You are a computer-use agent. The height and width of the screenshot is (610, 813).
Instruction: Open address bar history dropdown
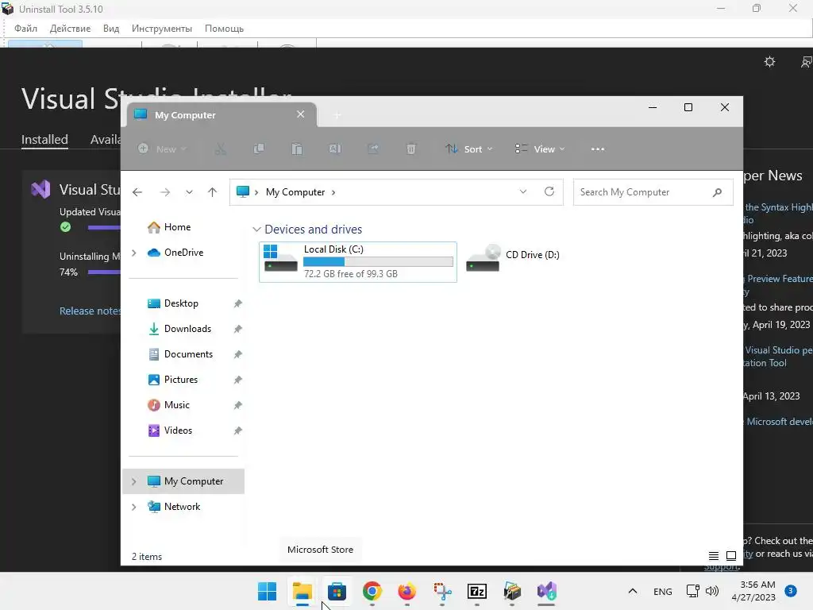pos(523,192)
